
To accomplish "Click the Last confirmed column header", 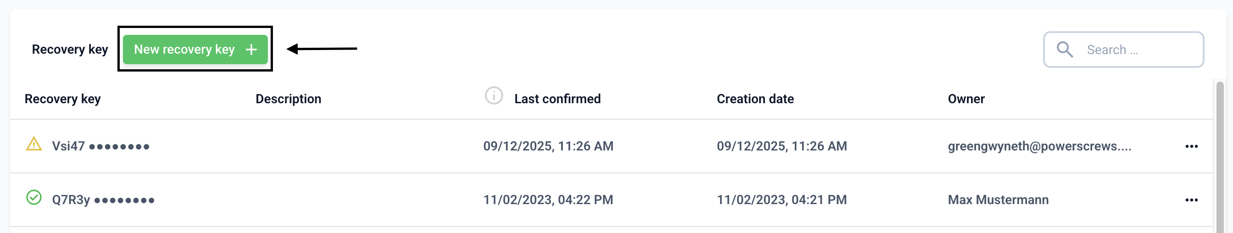I will pyautogui.click(x=557, y=99).
